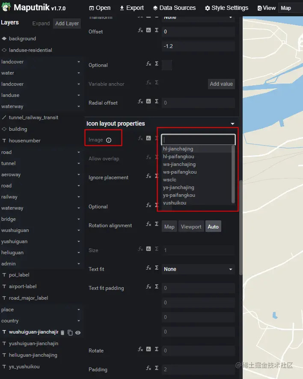
Task: Click the Offset field showing -1.2
Action: (x=198, y=46)
